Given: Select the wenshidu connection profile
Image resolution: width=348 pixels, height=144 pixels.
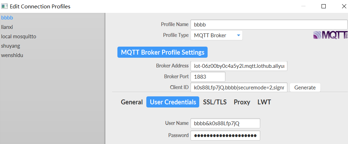Looking at the screenshot, I should [12, 55].
